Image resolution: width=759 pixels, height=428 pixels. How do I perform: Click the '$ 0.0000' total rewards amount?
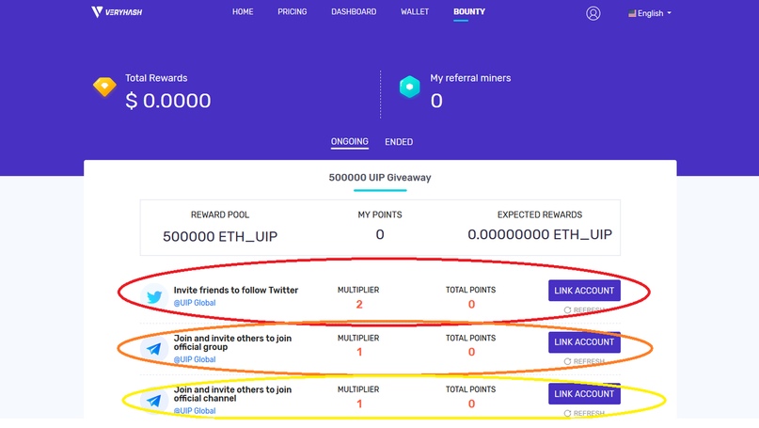(168, 101)
